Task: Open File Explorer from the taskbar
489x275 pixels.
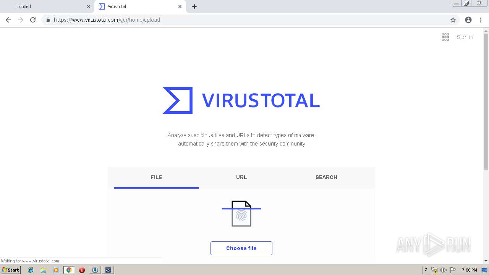Action: coord(43,270)
